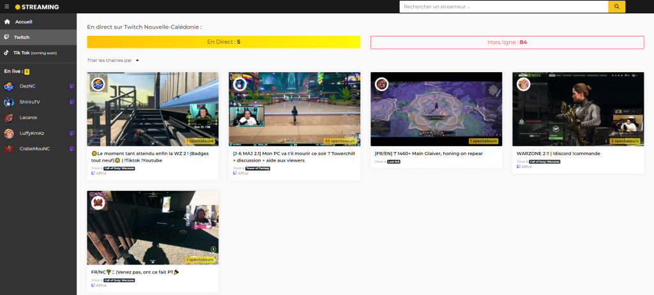The width and height of the screenshot is (654, 295).
Task: Click '30 spectateurs' badge on Tower of Fantasy
Action: point(340,141)
